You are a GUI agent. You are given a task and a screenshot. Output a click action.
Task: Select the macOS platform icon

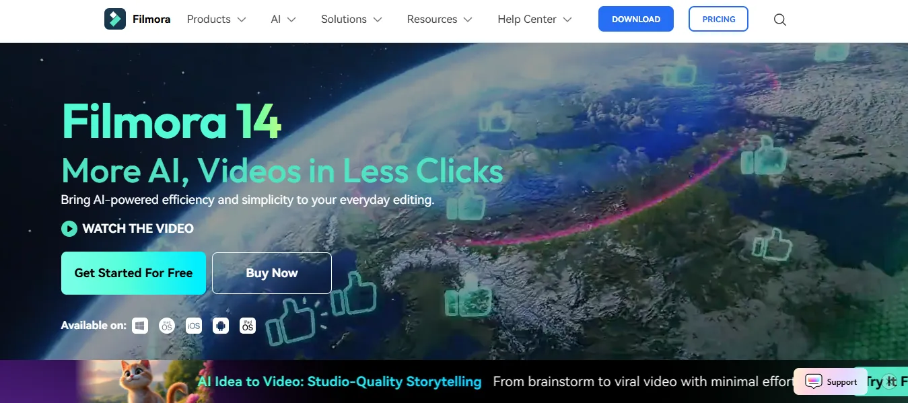(x=166, y=326)
